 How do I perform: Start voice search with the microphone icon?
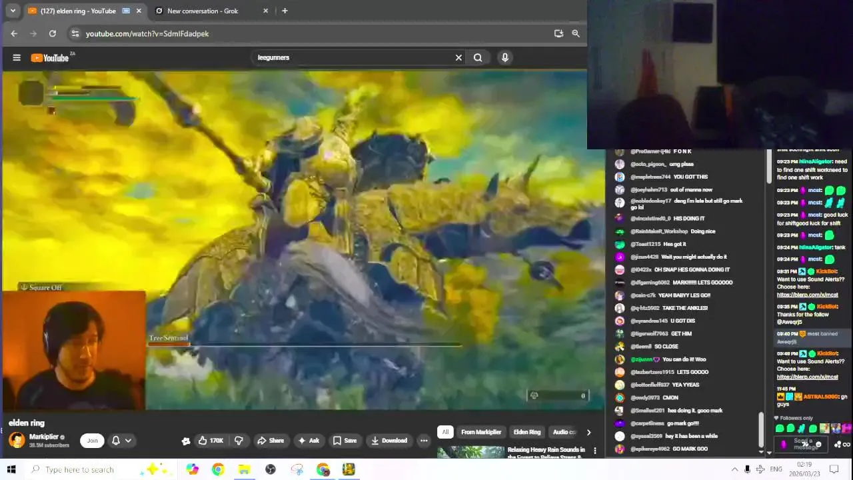(504, 57)
